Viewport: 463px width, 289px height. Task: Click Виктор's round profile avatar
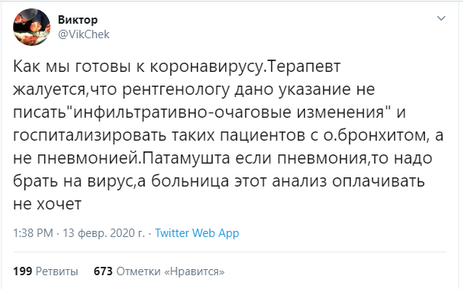point(31,27)
